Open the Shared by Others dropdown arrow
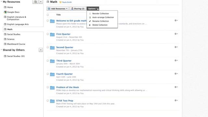Screen dimensions: 208x117 coord(41,50)
